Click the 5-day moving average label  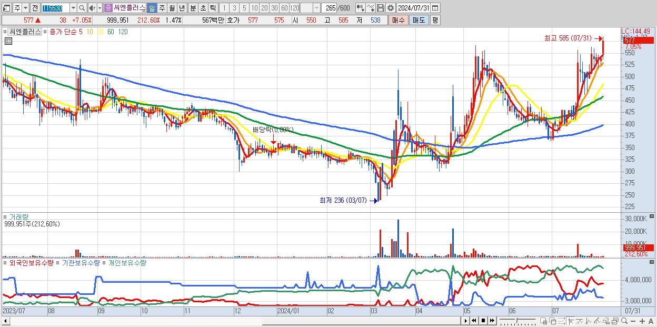point(81,32)
